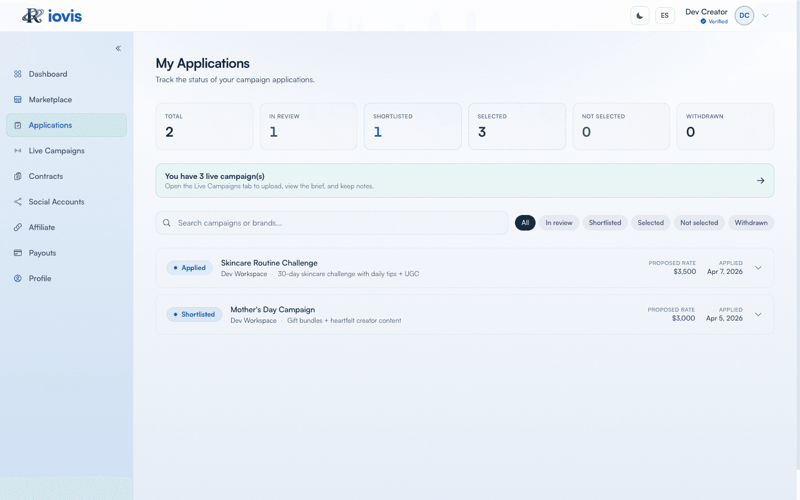
Task: Go to Marketplace in the sidebar
Action: pos(66,99)
